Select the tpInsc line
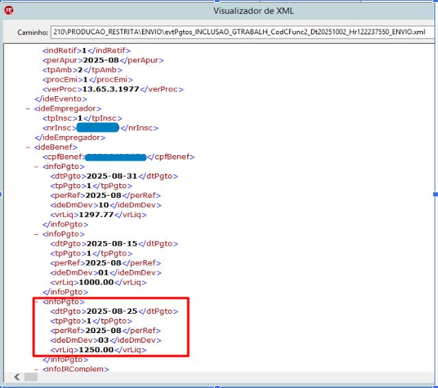 tap(82, 118)
